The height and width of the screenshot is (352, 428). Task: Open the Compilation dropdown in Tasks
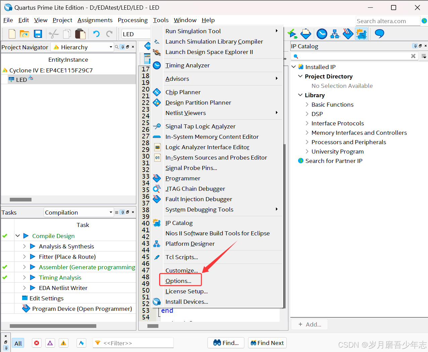pyautogui.click(x=79, y=212)
